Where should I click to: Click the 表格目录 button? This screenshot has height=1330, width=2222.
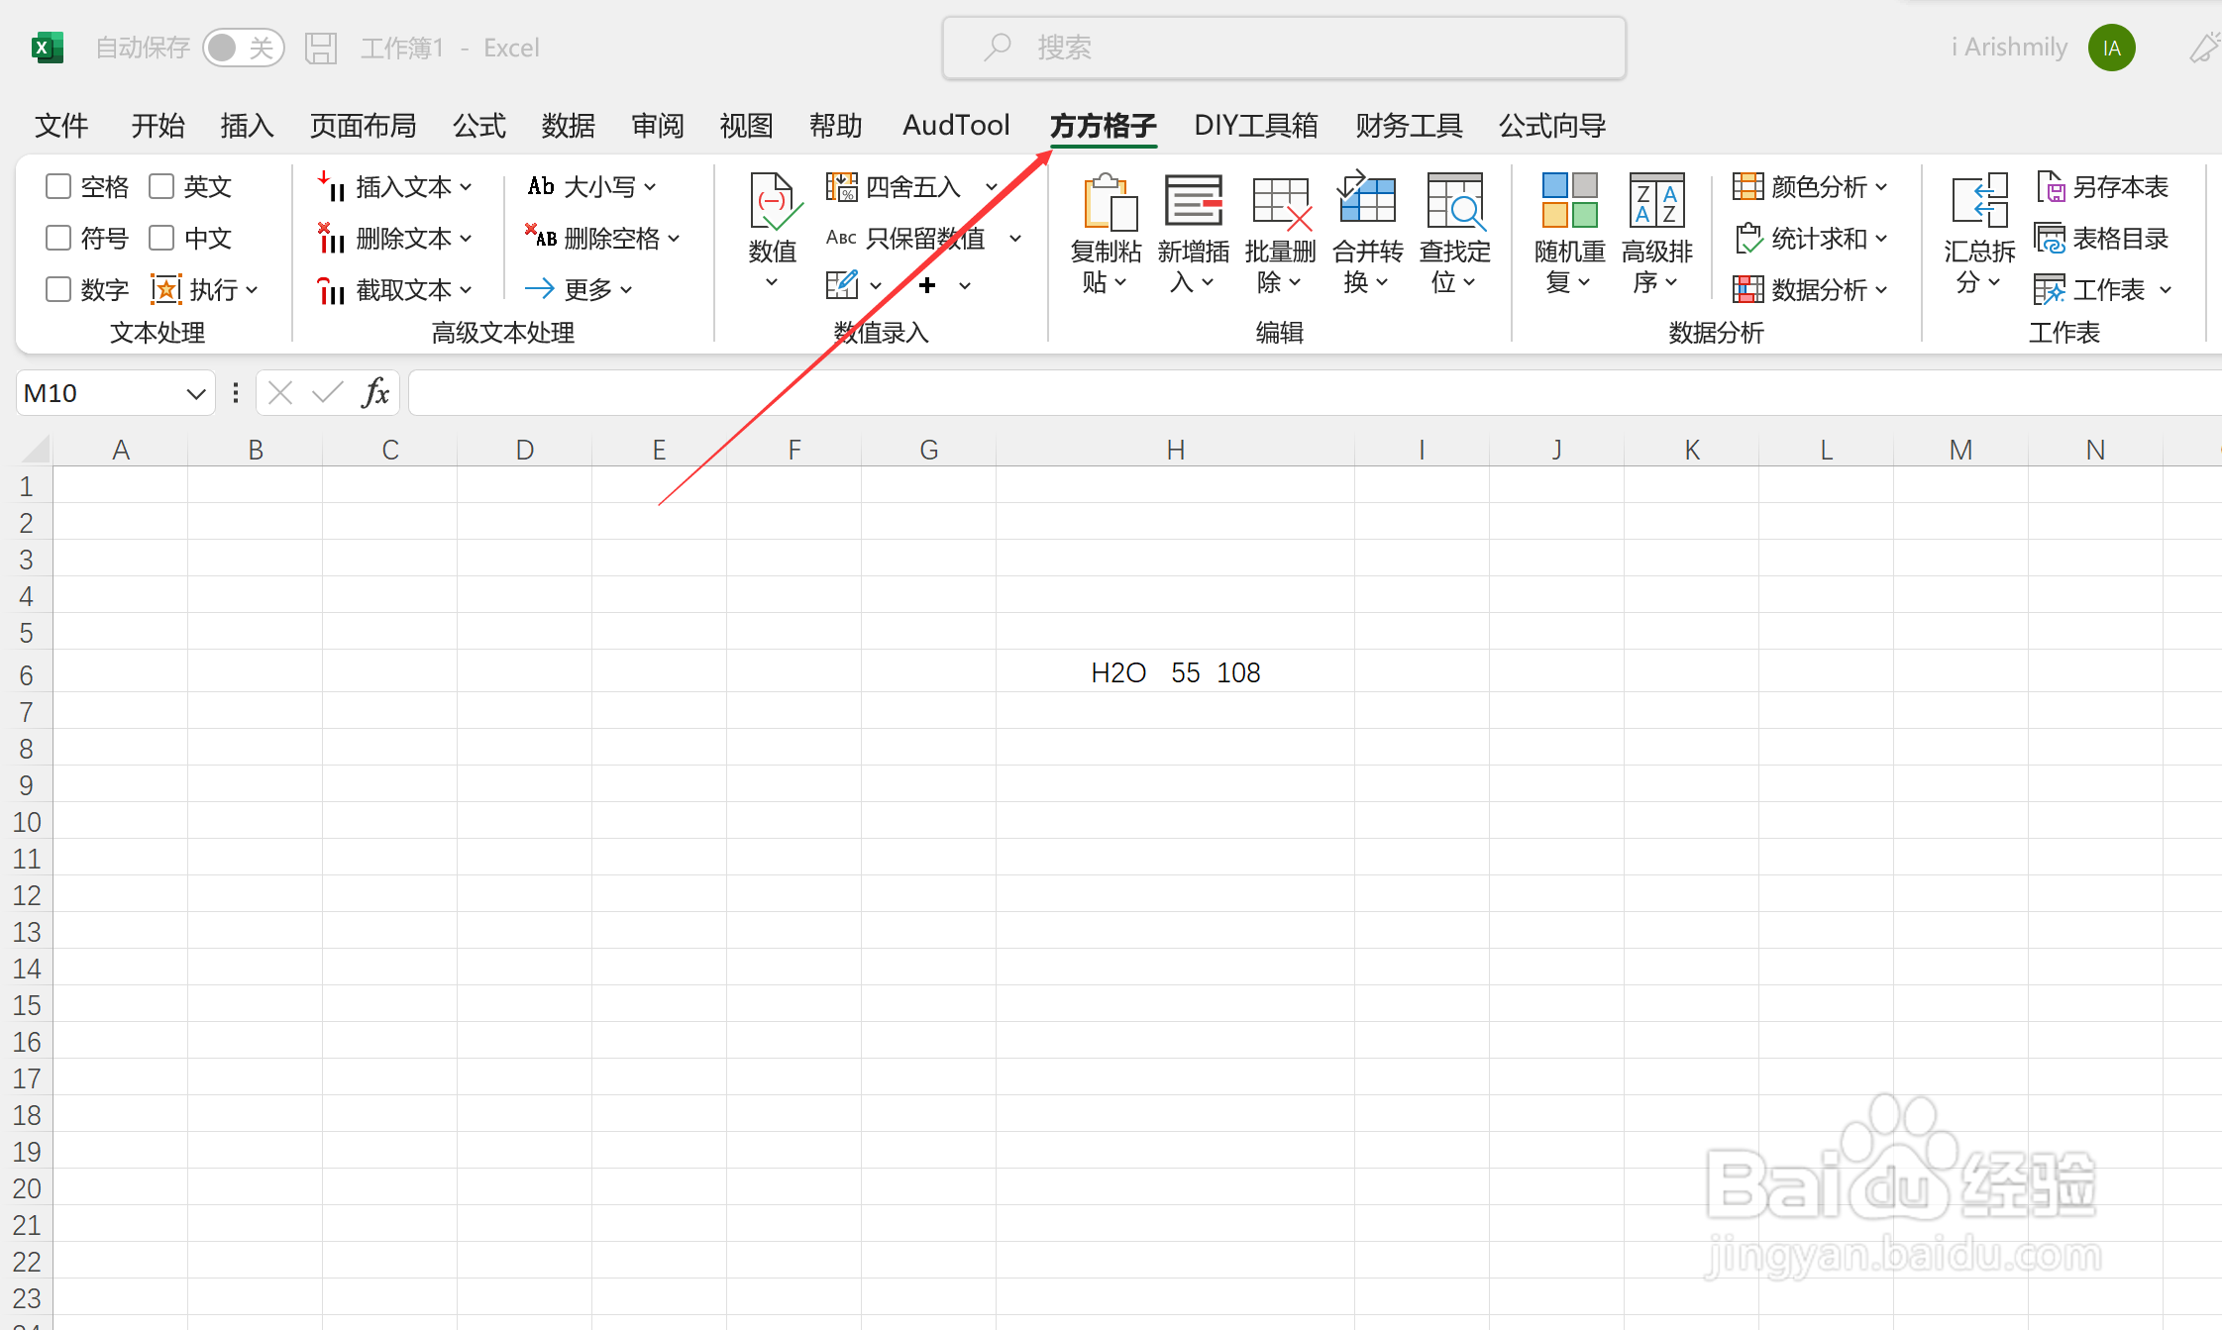click(2101, 238)
